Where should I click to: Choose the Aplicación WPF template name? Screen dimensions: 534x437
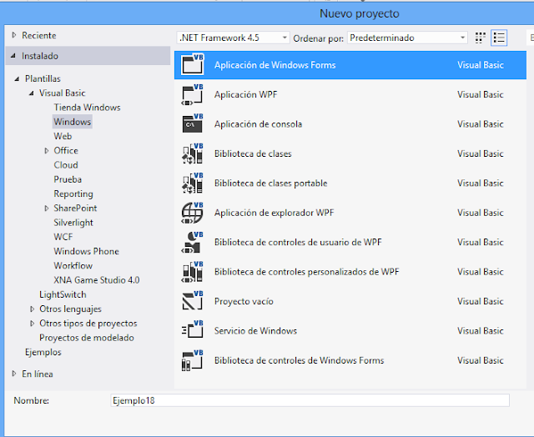coord(245,94)
